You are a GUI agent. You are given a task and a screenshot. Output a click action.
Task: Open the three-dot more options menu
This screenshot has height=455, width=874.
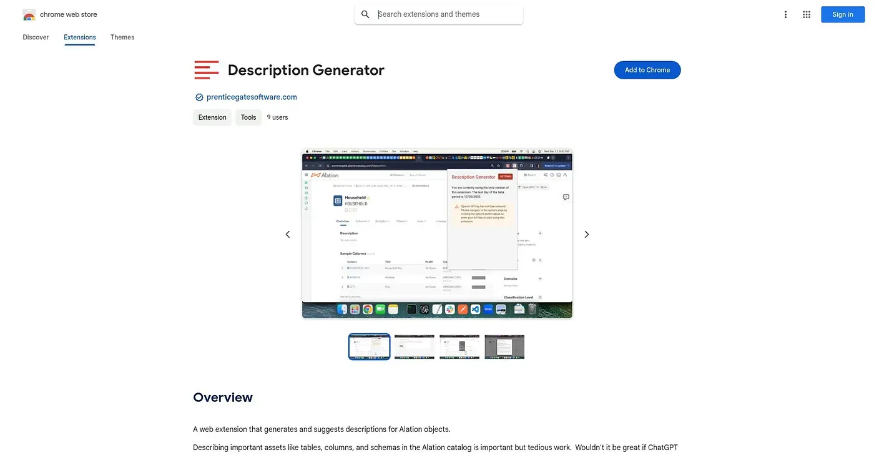pos(785,15)
